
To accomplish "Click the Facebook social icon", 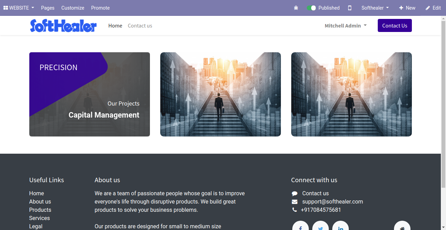I will tap(301, 226).
